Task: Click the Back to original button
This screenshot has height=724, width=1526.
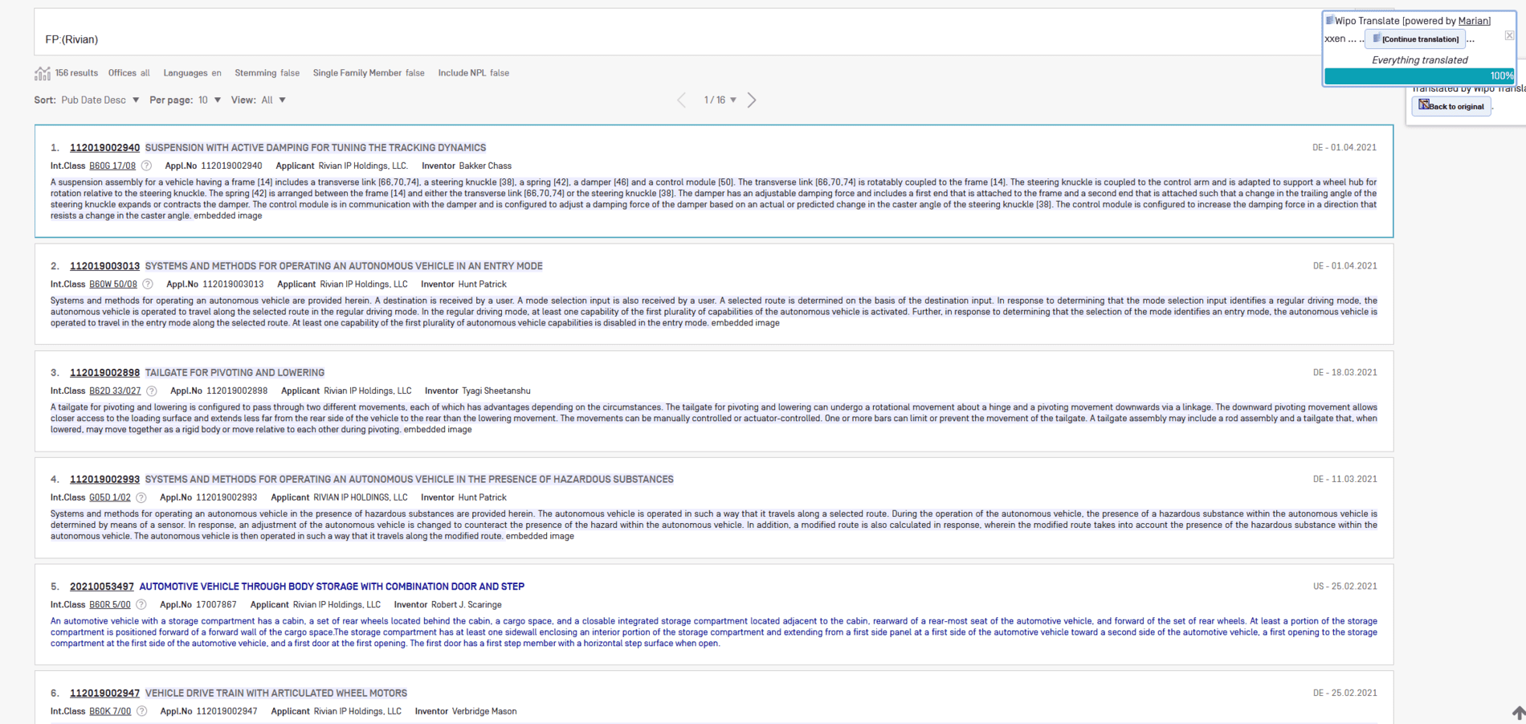Action: (x=1451, y=106)
